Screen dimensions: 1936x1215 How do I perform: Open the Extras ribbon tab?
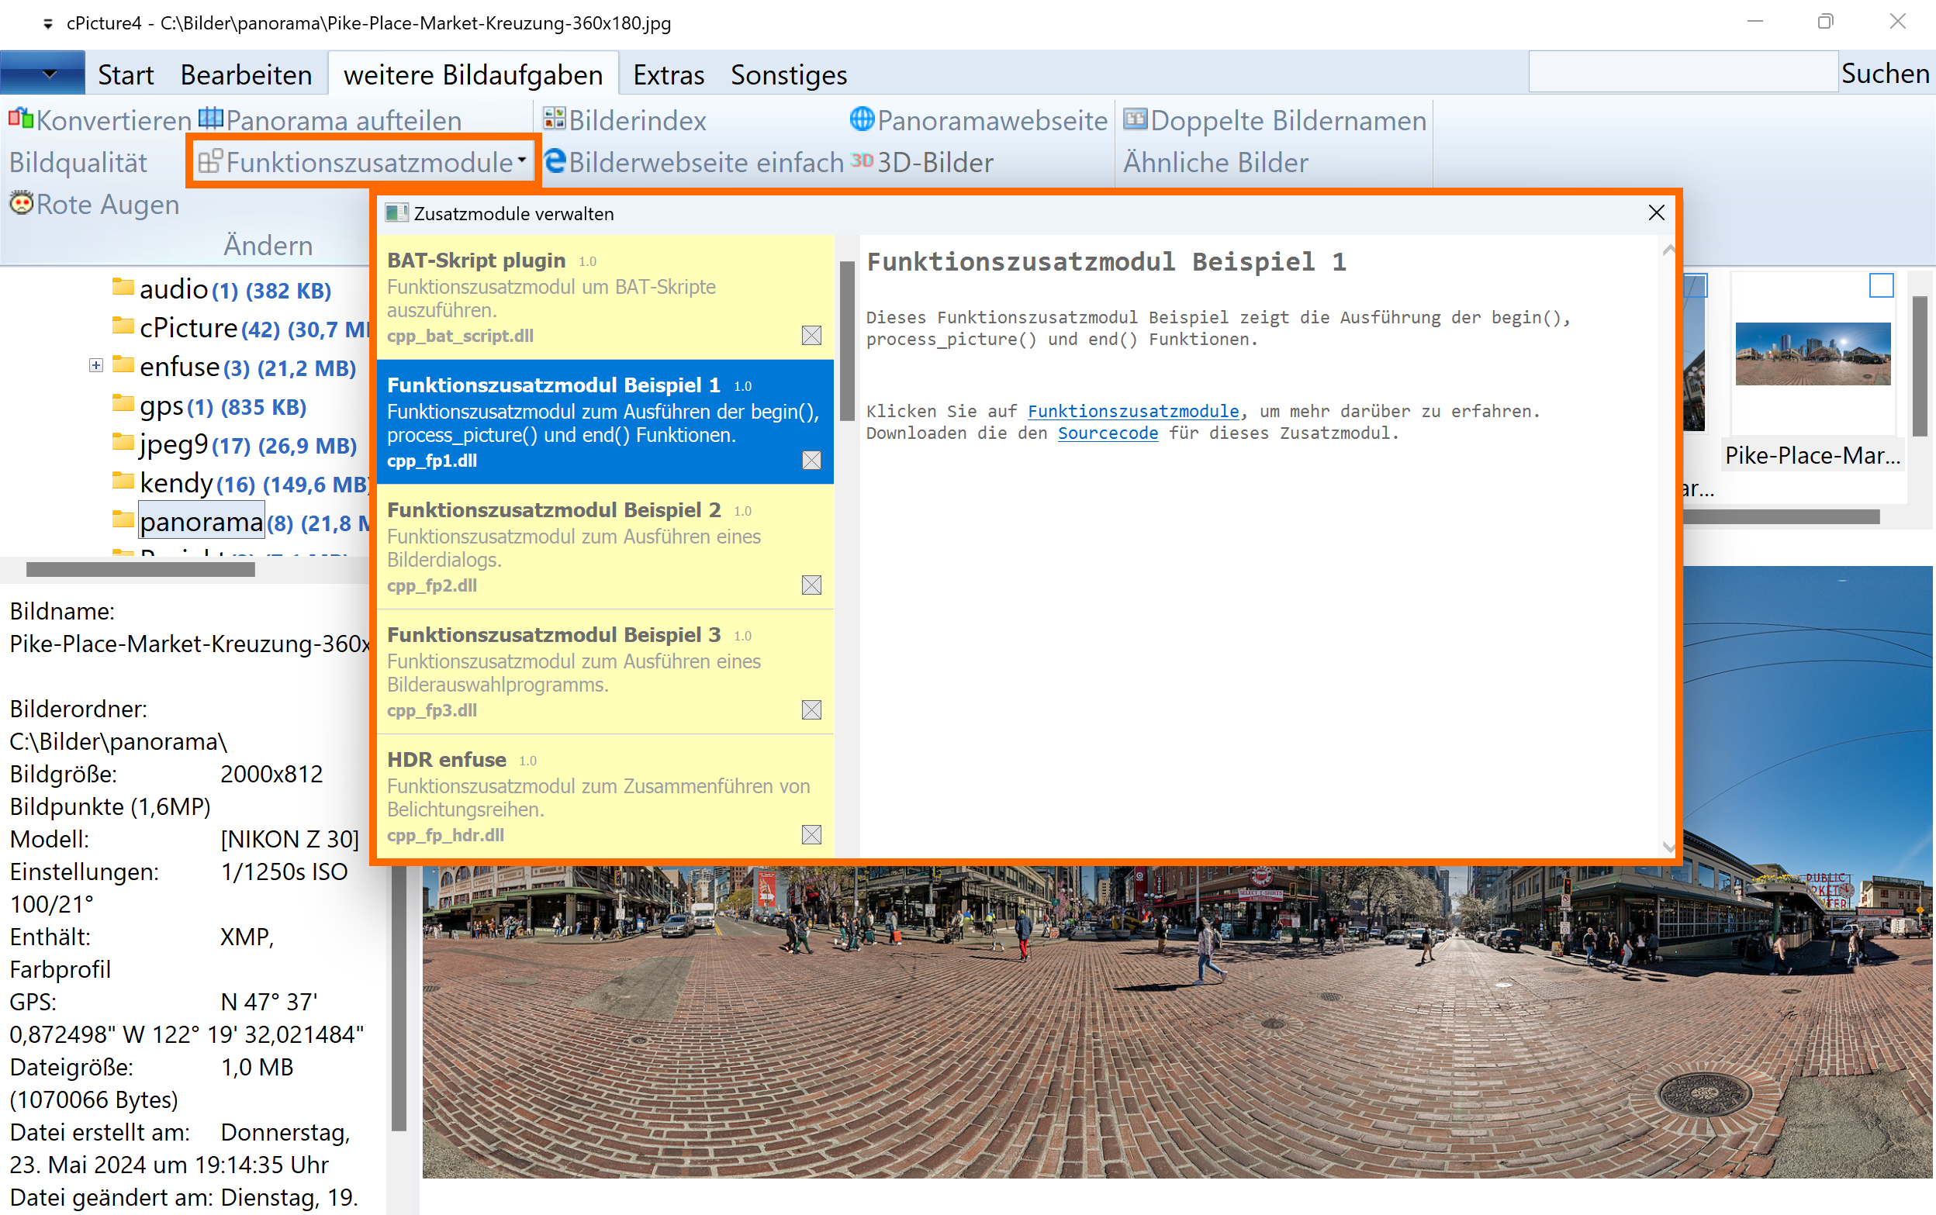click(x=668, y=74)
